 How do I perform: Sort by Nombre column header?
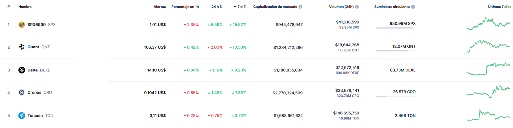pos(25,7)
